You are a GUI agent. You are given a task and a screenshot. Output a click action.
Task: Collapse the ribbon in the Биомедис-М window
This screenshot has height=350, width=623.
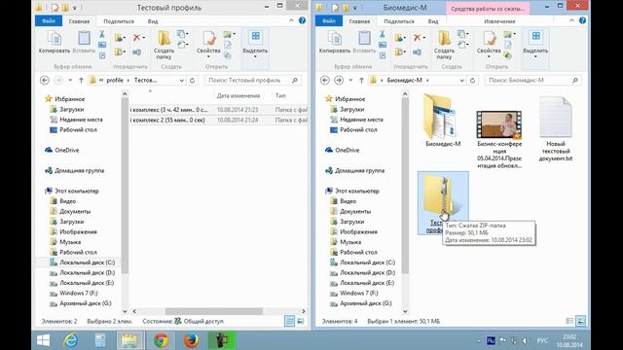571,20
